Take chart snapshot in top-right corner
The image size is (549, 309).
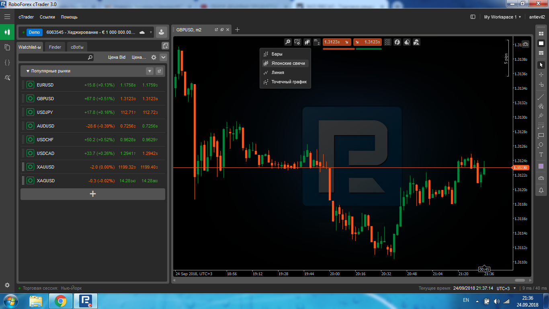click(x=525, y=44)
